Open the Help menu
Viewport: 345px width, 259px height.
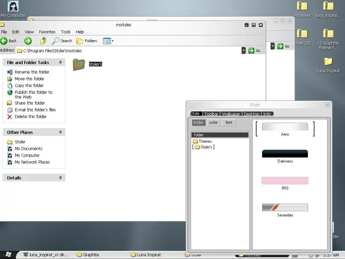(x=80, y=32)
